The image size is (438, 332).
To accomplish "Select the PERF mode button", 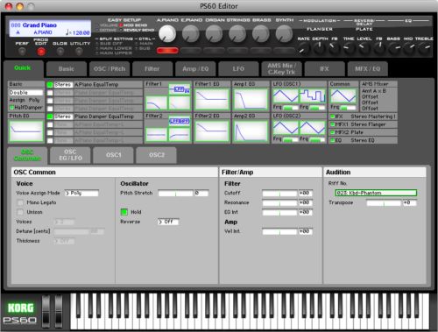I will click(22, 52).
